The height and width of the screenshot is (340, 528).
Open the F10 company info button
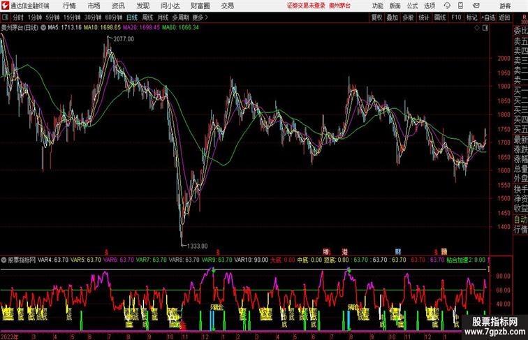[x=456, y=17]
